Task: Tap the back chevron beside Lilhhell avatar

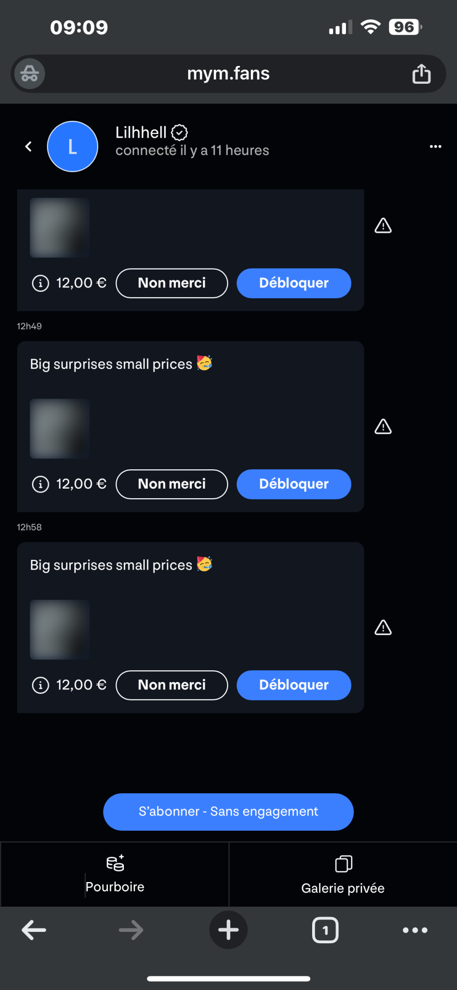Action: [x=28, y=146]
